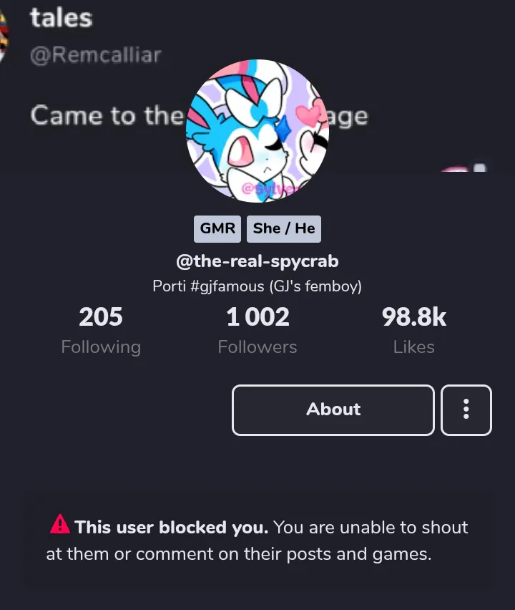515x610 pixels.
Task: Click the 'Came to the' post text
Action: (x=107, y=115)
